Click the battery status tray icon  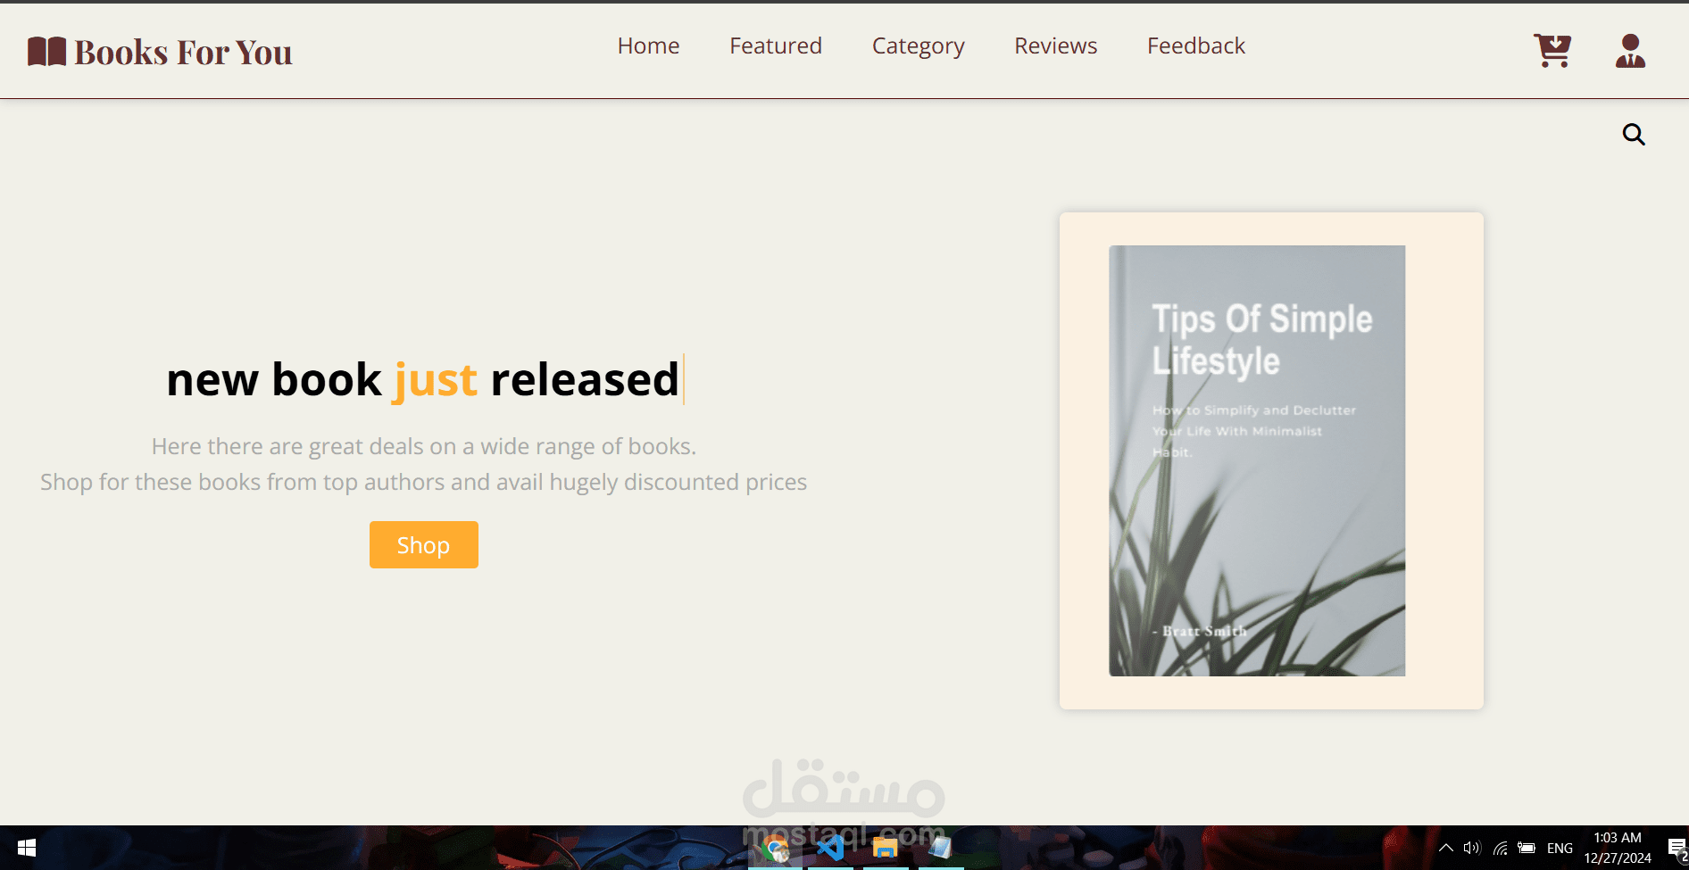[1527, 848]
